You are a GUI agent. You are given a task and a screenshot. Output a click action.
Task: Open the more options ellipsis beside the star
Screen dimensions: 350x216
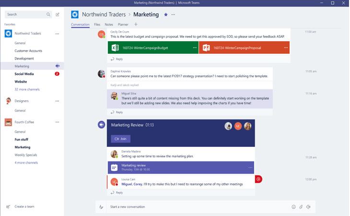pos(173,14)
